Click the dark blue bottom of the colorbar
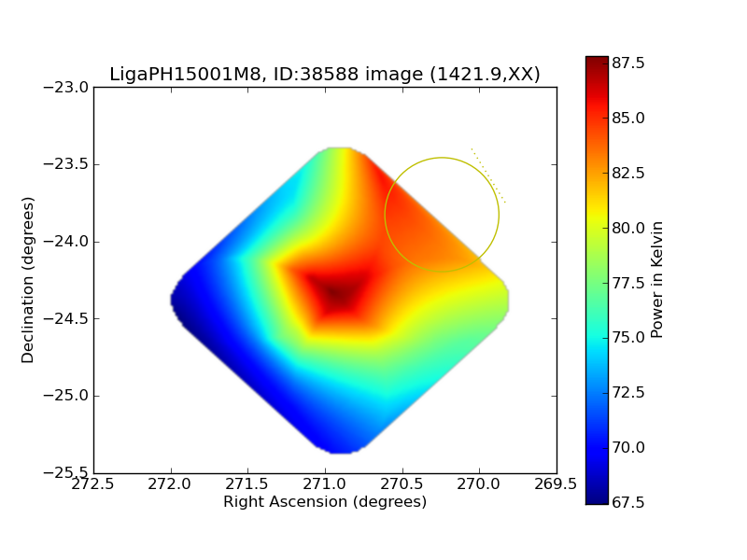Image resolution: width=747 pixels, height=560 pixels. point(597,496)
